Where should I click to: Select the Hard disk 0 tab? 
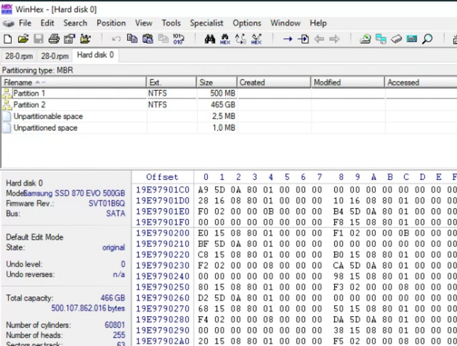coord(95,55)
